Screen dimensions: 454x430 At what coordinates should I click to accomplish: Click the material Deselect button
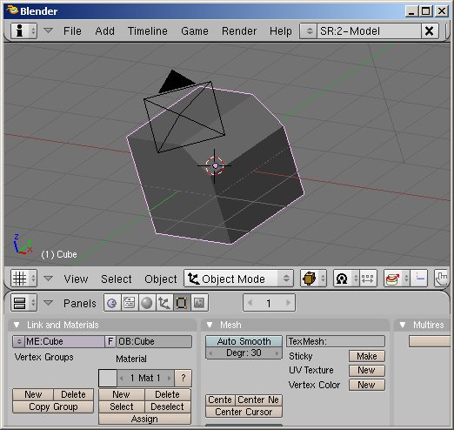168,406
